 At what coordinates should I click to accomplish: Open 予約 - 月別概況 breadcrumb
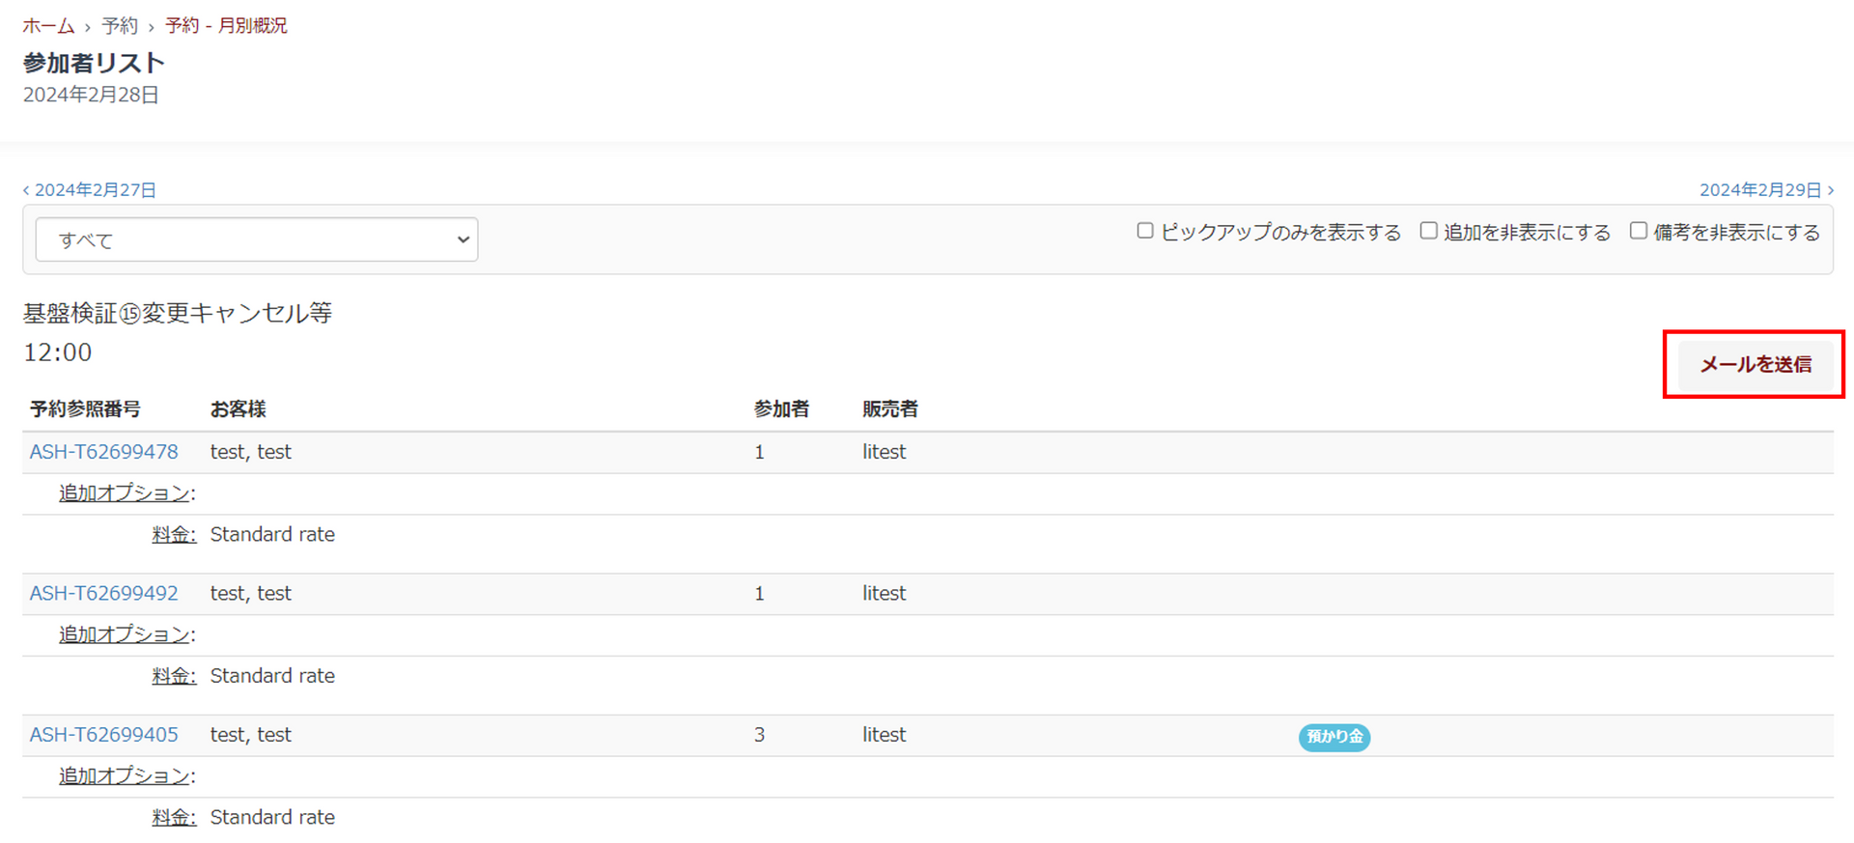226,26
